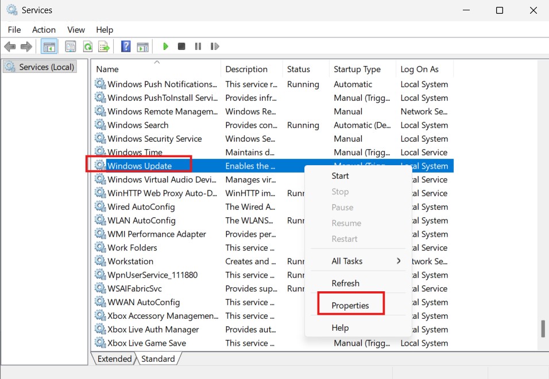Click the Services app icon in title bar
The width and height of the screenshot is (549, 379).
coord(12,10)
